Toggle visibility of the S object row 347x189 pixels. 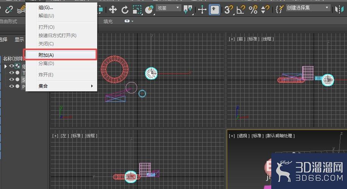(x=12, y=79)
